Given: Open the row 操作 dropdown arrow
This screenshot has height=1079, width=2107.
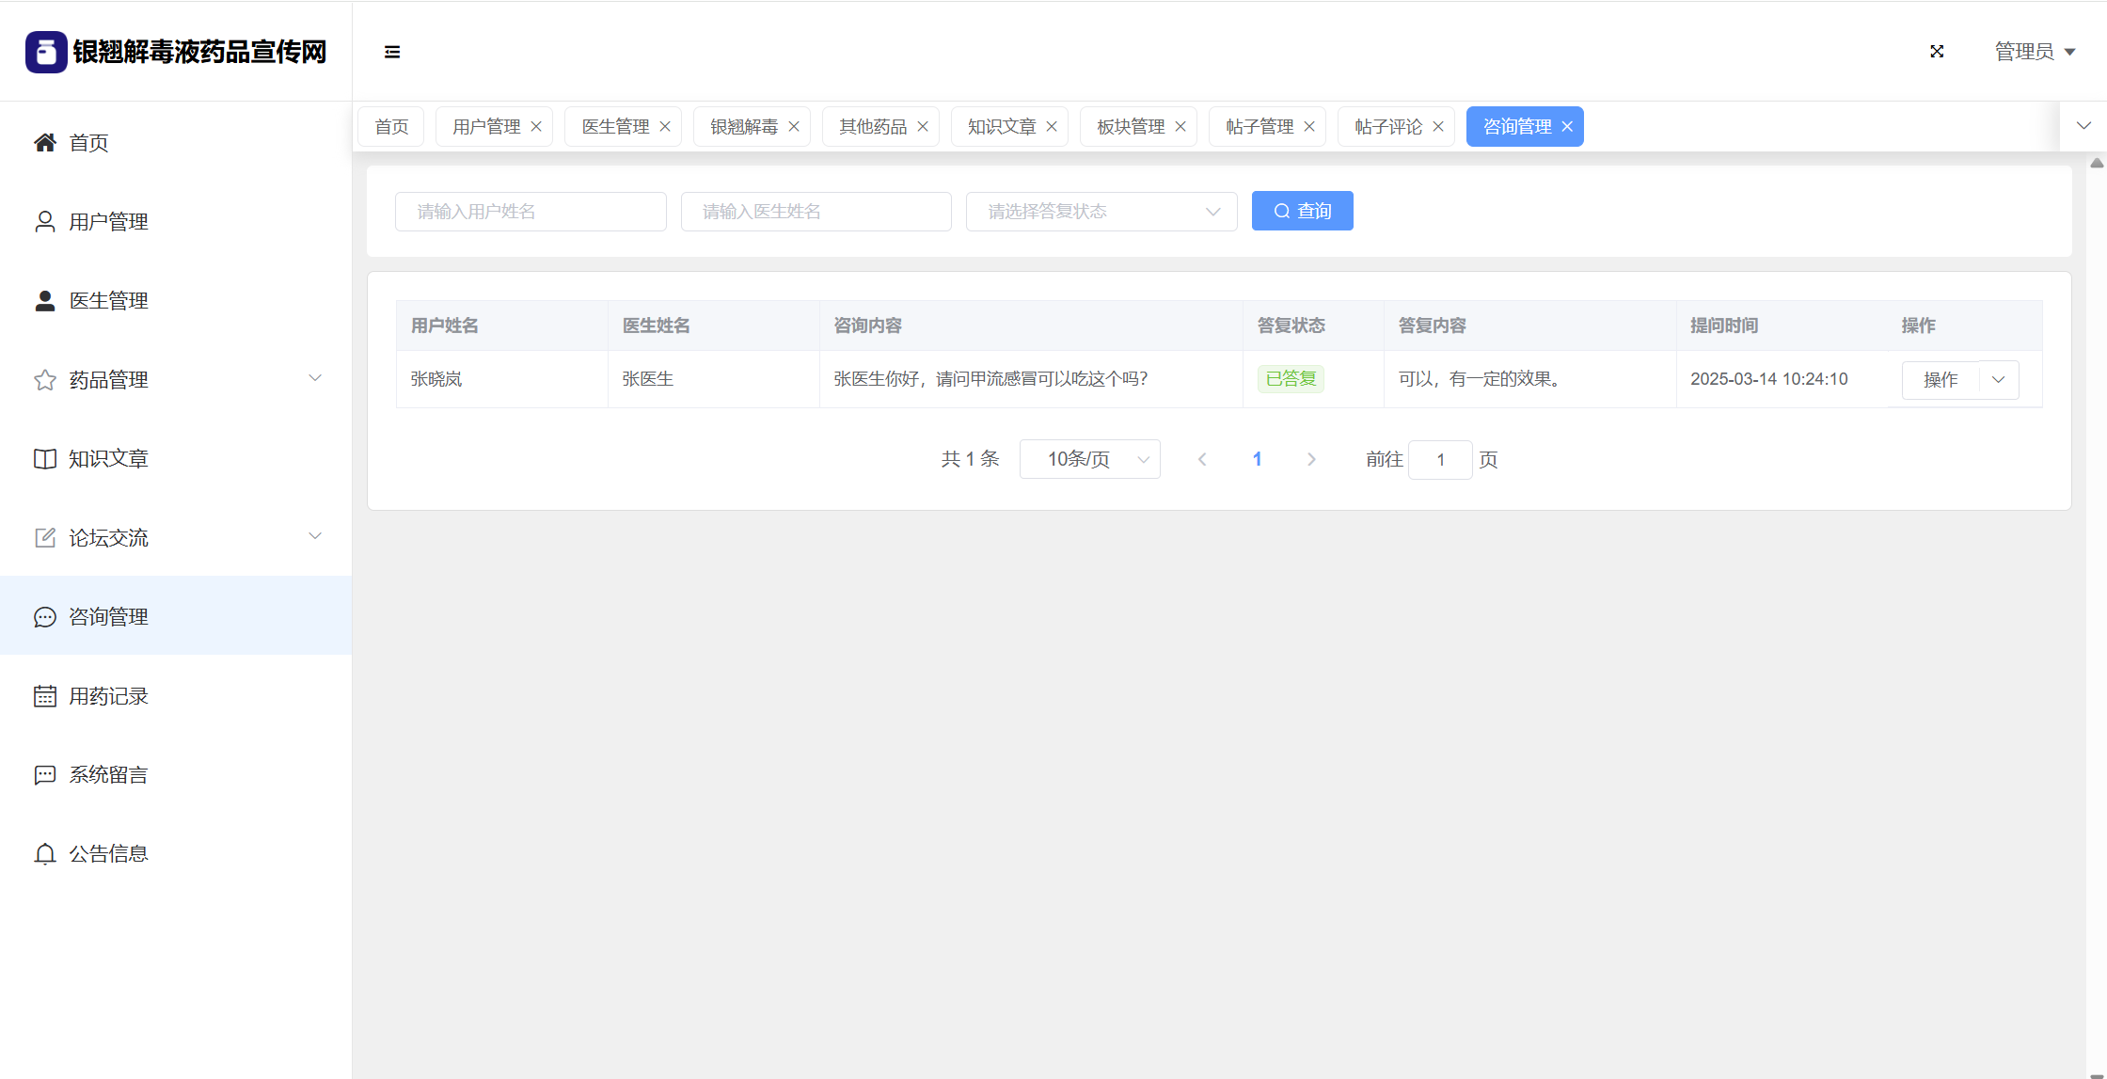Looking at the screenshot, I should (x=1999, y=380).
